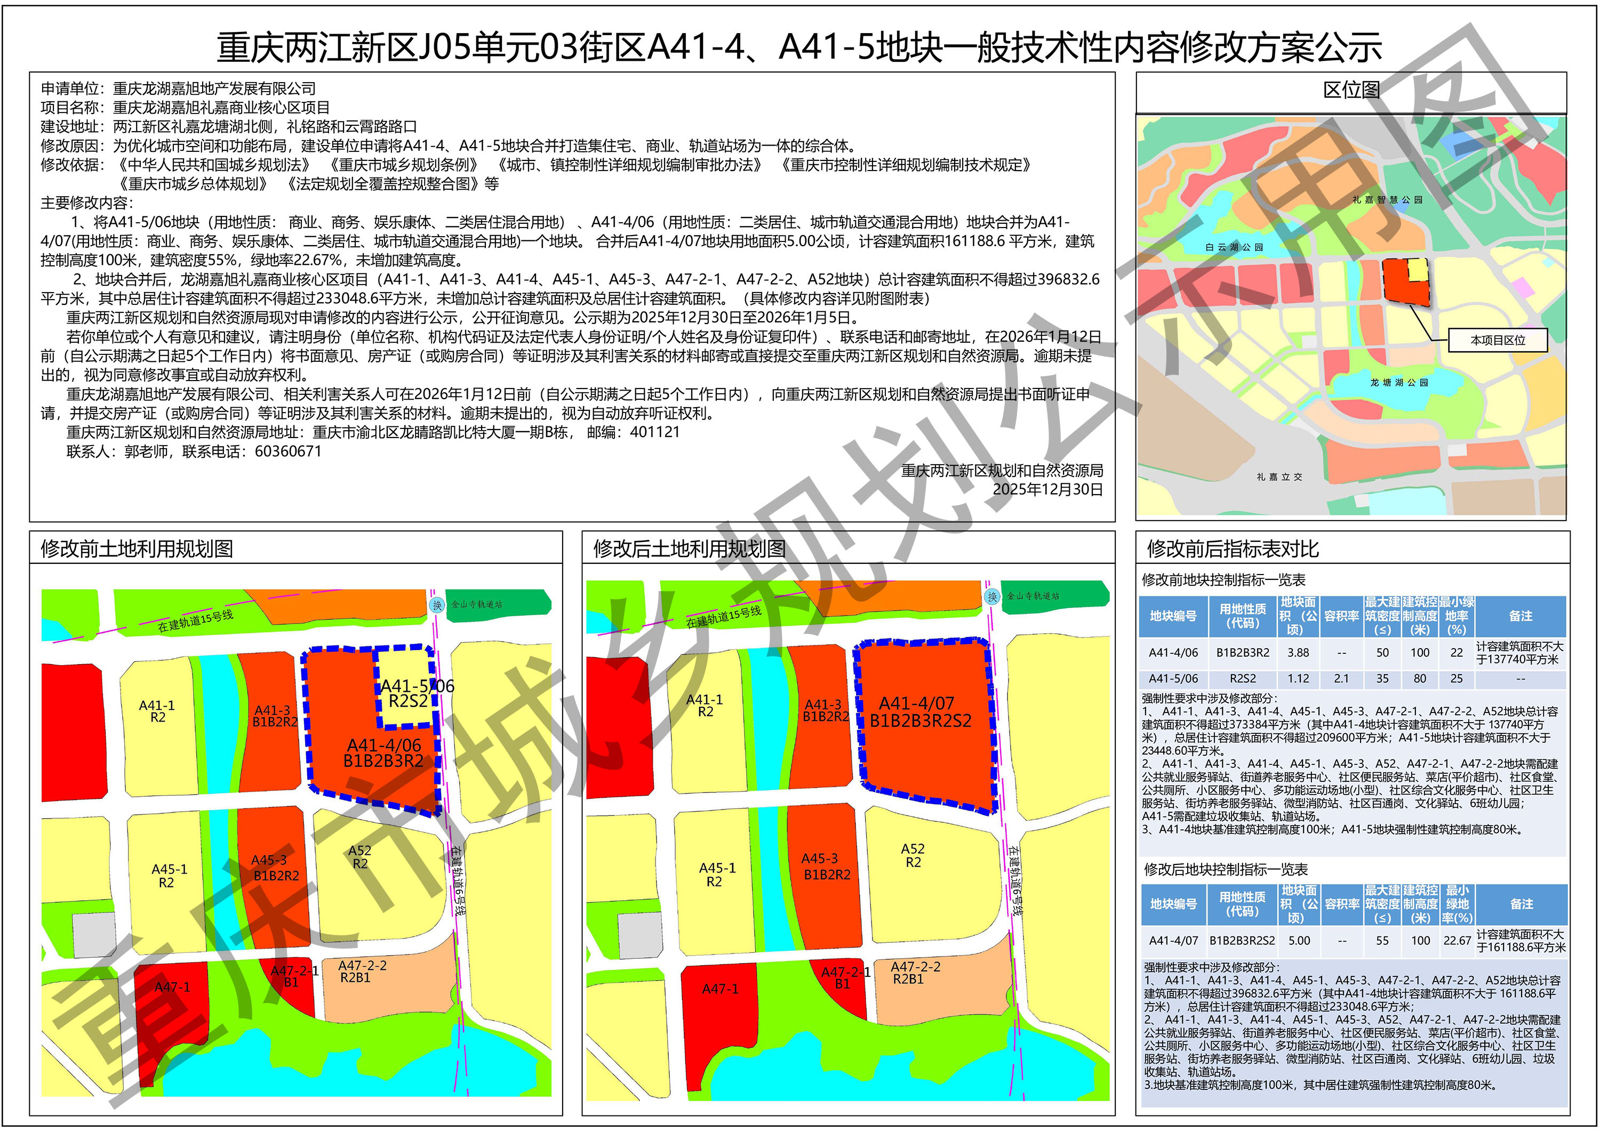This screenshot has width=1600, height=1132.
Task: Click the 白云湖公园 label on the location map
Action: click(1234, 247)
